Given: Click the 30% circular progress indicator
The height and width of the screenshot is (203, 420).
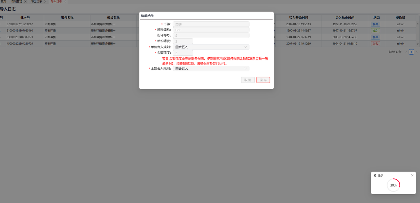Looking at the screenshot, I should (393, 185).
